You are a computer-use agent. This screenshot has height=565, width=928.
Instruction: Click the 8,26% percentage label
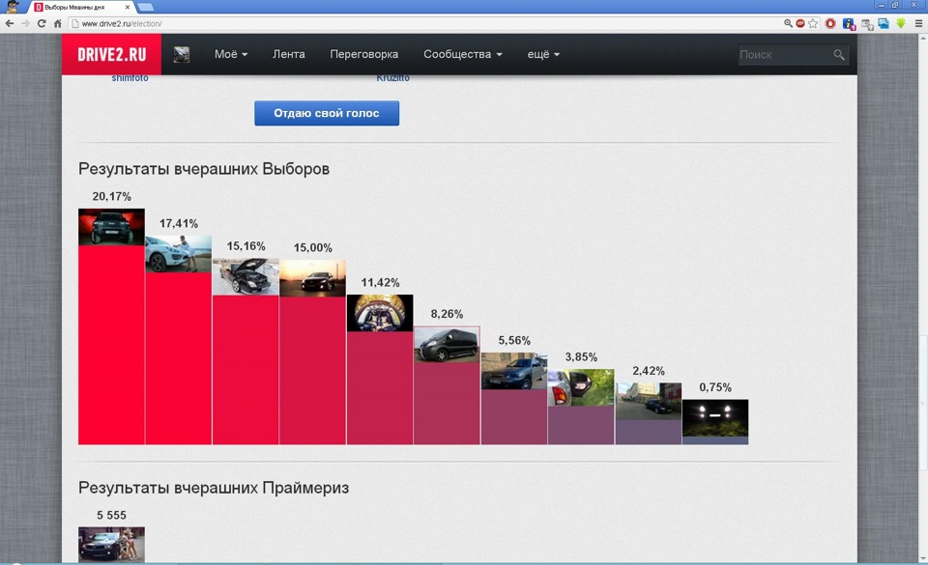pyautogui.click(x=447, y=314)
